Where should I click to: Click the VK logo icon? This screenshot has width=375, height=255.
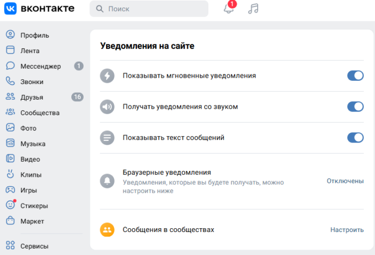(10, 9)
